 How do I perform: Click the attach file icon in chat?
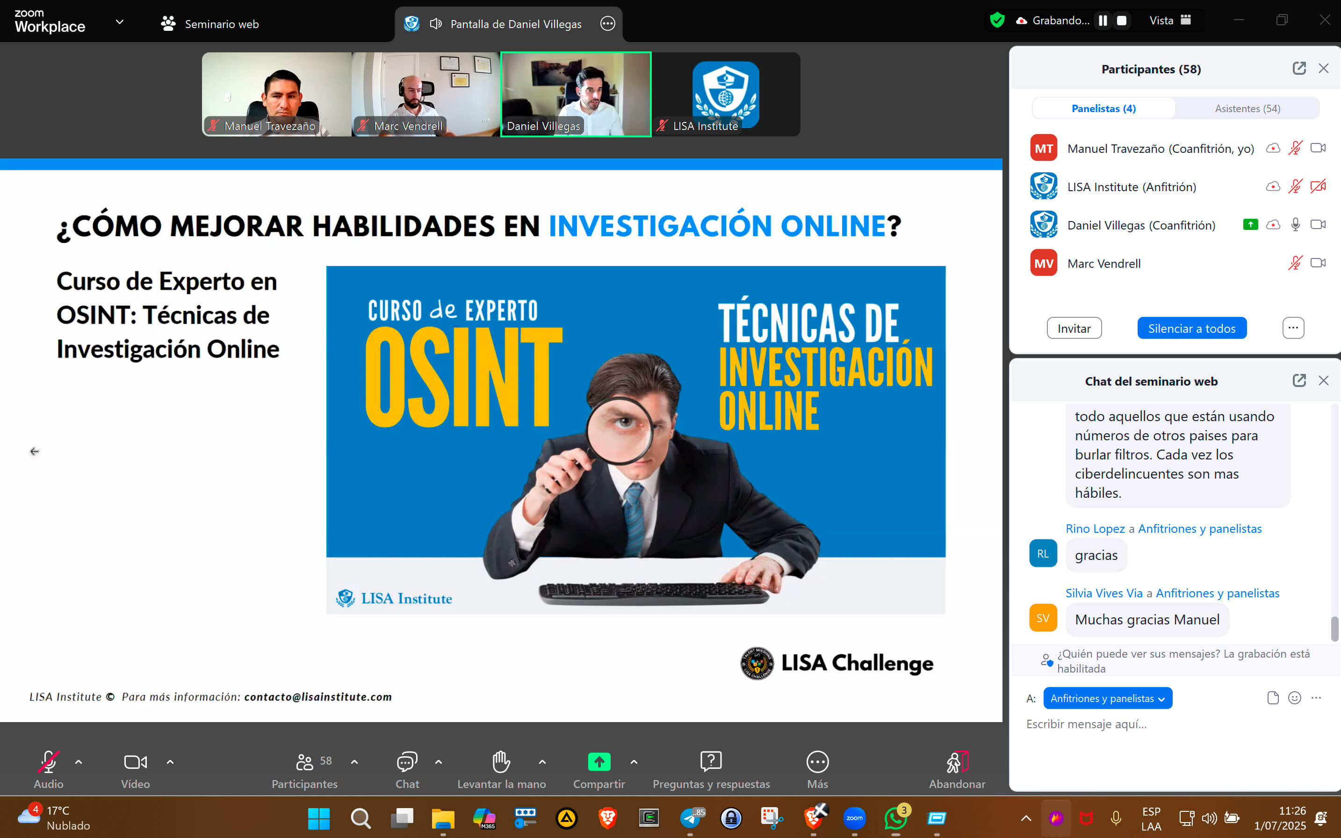(1272, 698)
